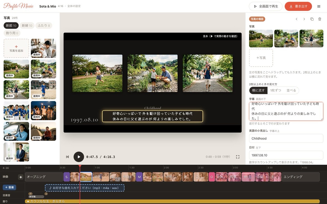Play the preview with the round play button

point(79,157)
